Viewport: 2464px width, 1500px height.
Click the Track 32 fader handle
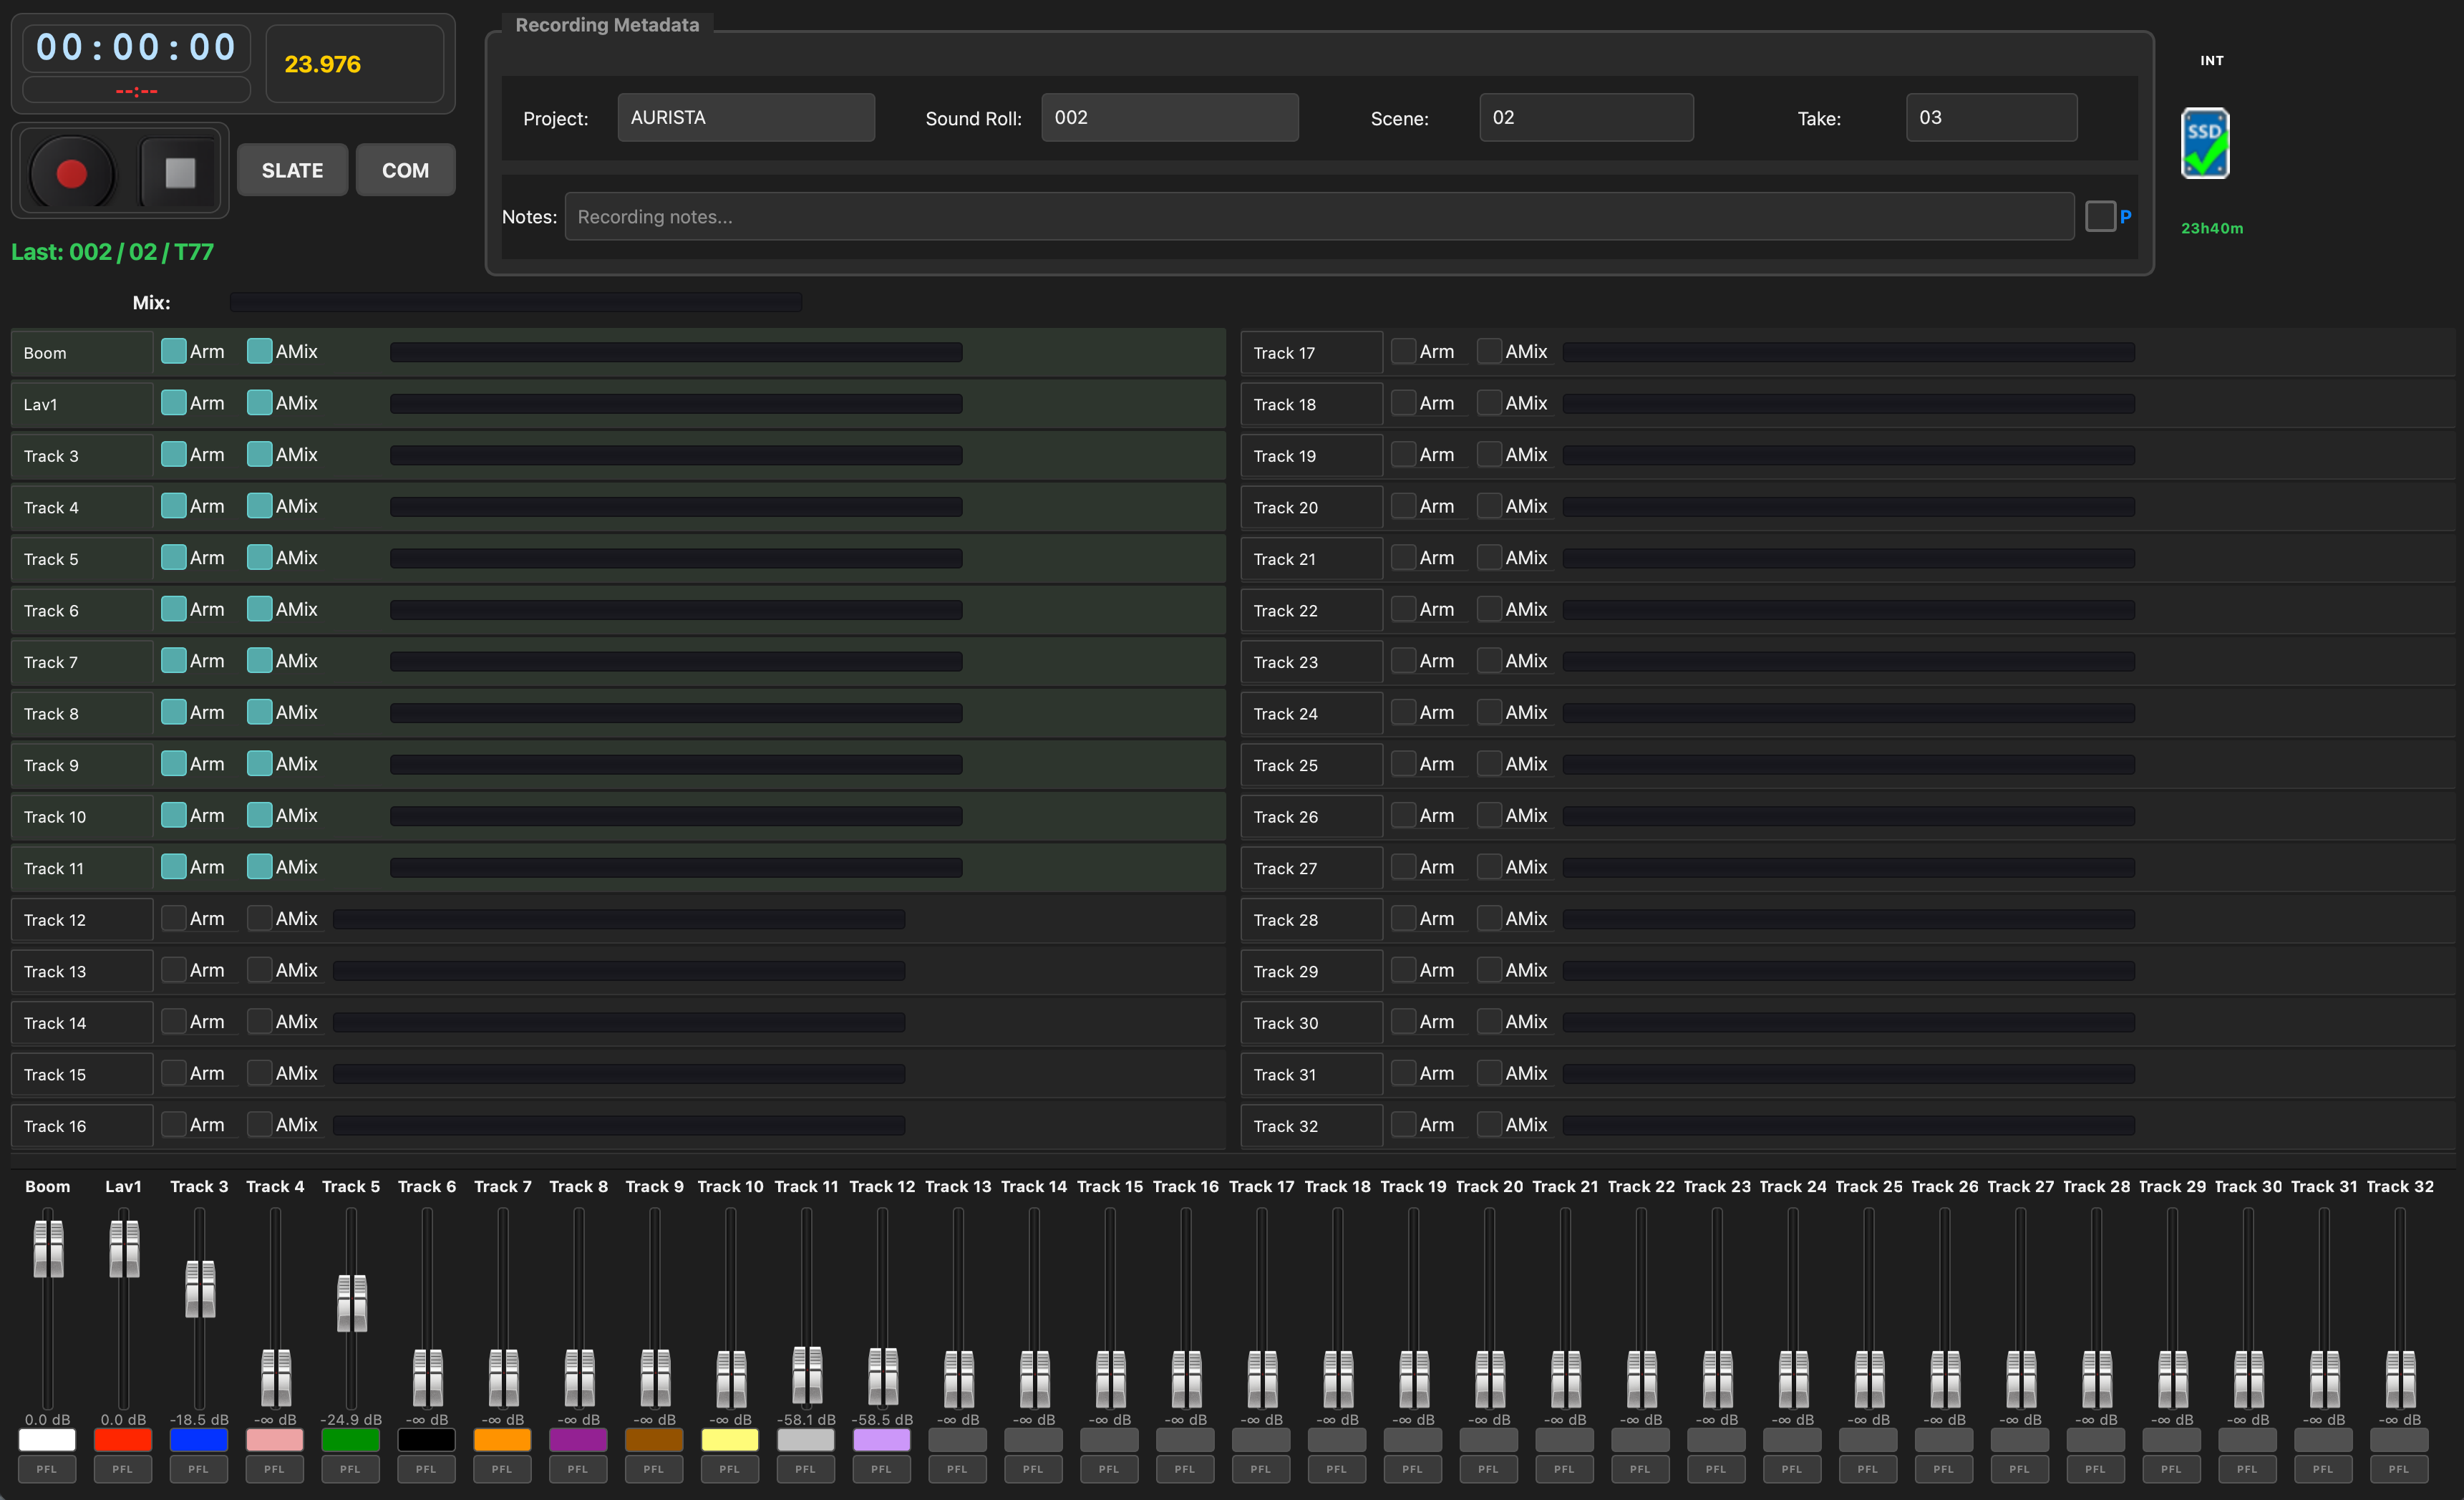2400,1378
